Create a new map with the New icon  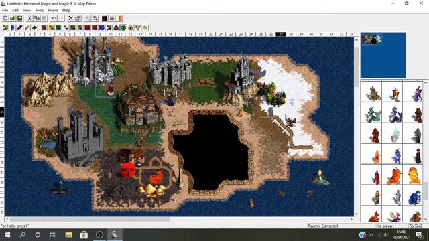coord(5,18)
